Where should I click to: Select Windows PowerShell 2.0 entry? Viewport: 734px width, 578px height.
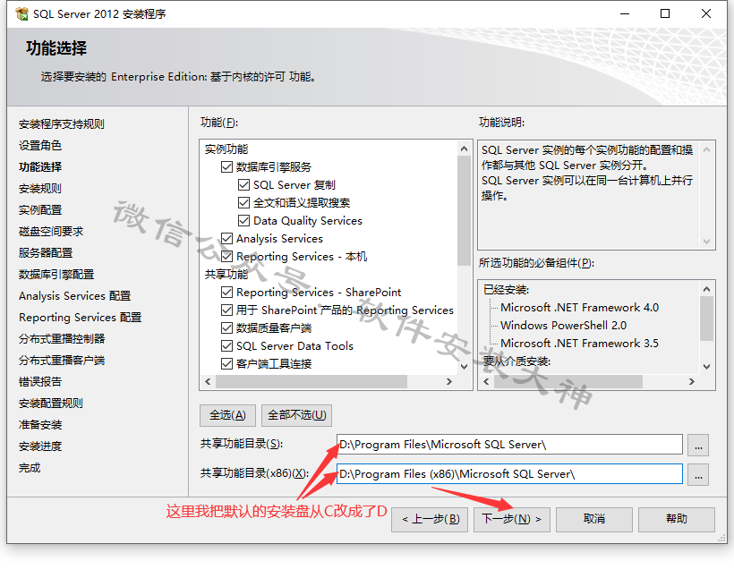point(563,326)
